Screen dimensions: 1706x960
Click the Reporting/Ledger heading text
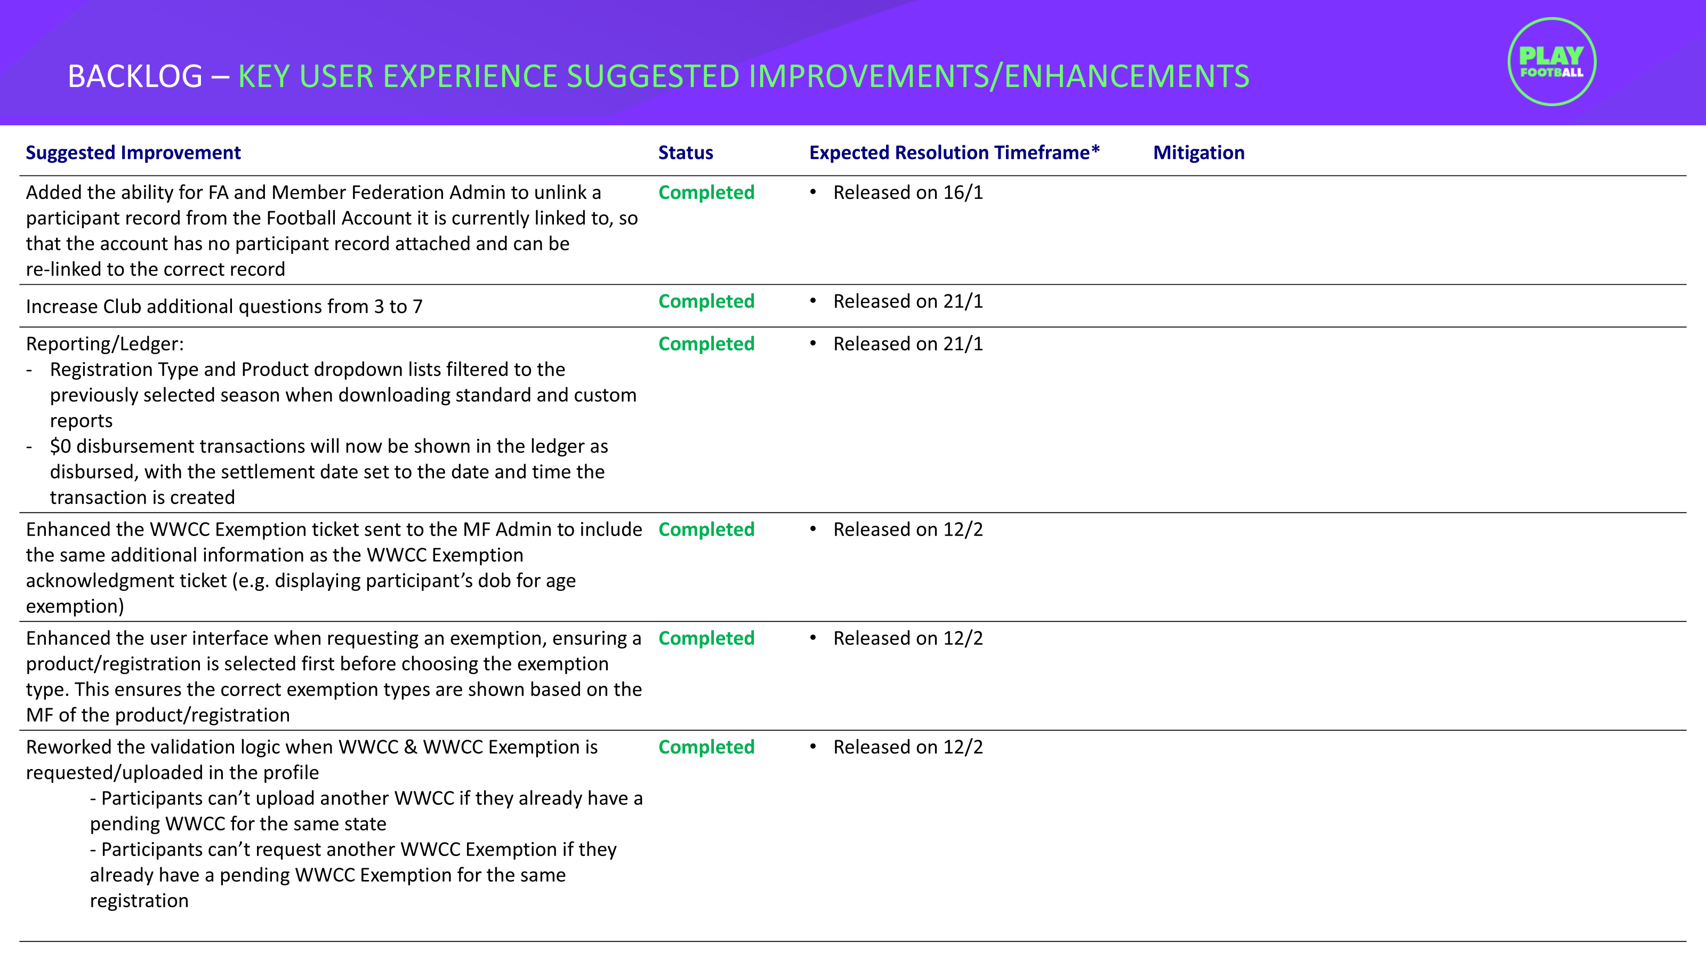pos(104,343)
